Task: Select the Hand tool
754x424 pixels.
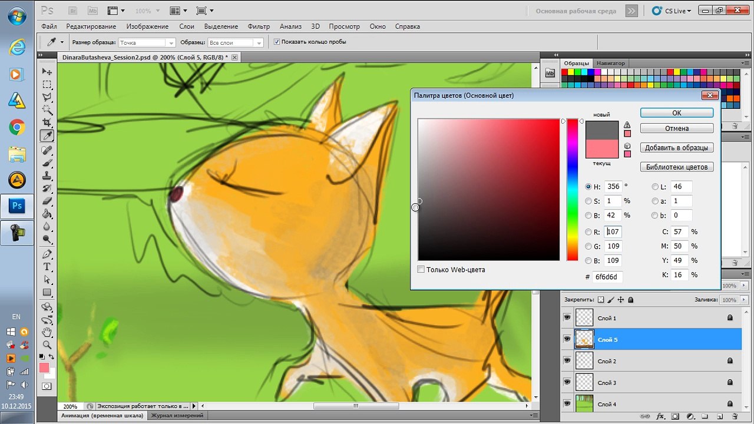Action: (47, 333)
